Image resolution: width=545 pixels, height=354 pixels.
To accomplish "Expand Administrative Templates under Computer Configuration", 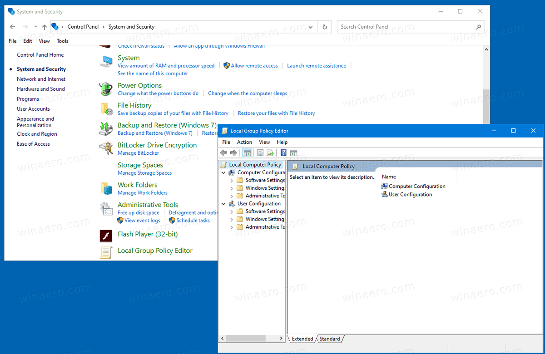I will point(232,196).
